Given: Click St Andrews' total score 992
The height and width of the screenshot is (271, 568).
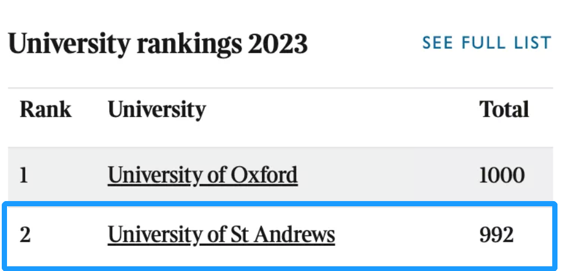Looking at the screenshot, I should pos(497,235).
